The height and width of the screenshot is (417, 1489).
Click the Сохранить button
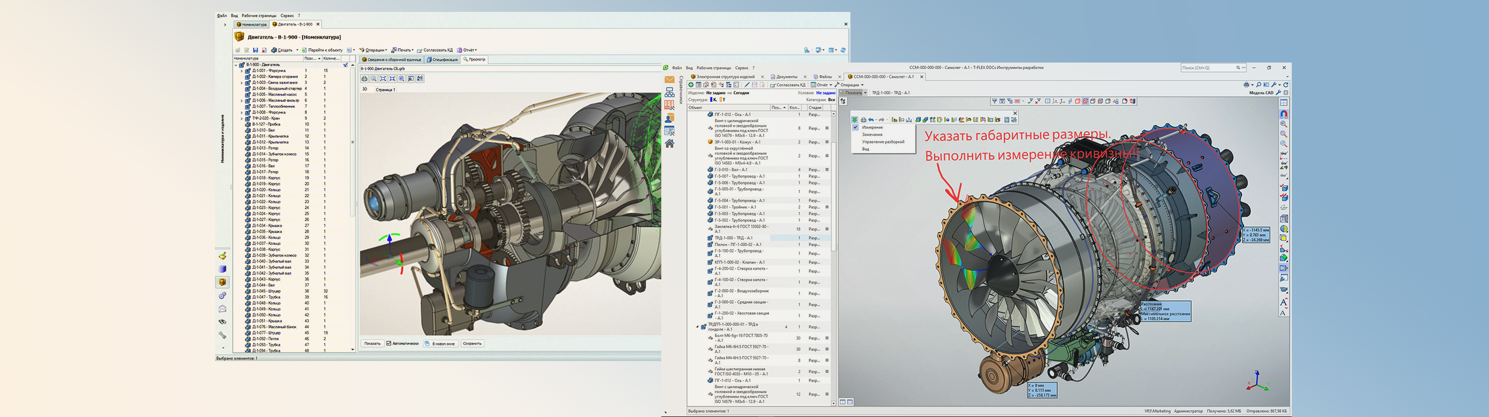tap(472, 343)
